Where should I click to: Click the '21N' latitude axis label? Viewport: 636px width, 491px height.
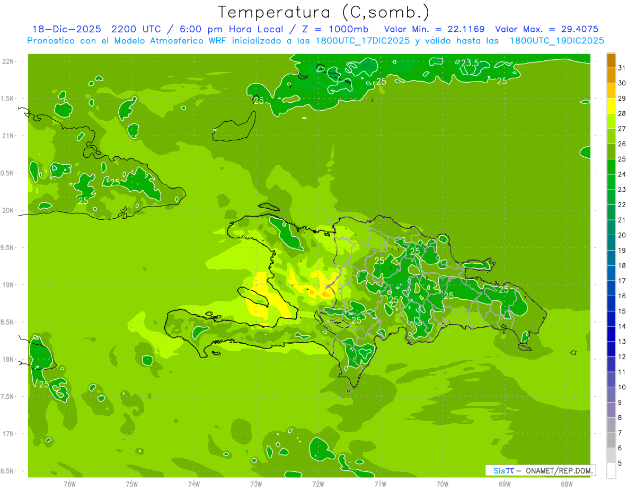(8, 136)
